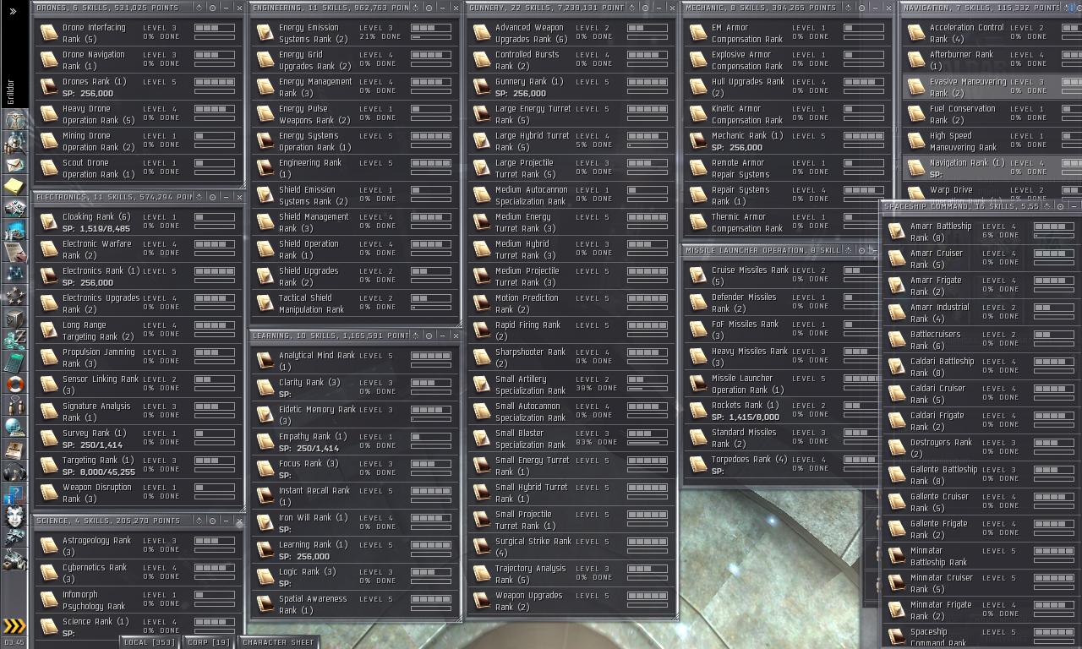The height and width of the screenshot is (649, 1082).
Task: Minimize the Engineering skills window
Action: click(x=442, y=8)
